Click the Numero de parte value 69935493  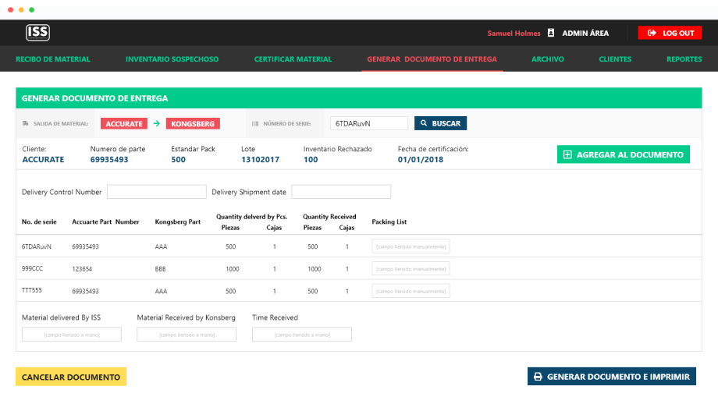click(109, 160)
